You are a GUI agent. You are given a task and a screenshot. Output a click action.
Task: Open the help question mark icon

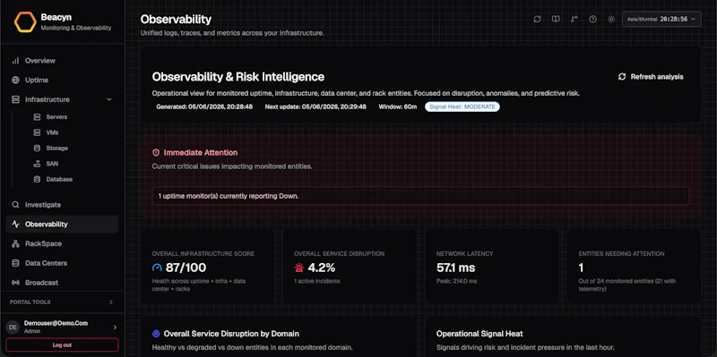coord(592,19)
